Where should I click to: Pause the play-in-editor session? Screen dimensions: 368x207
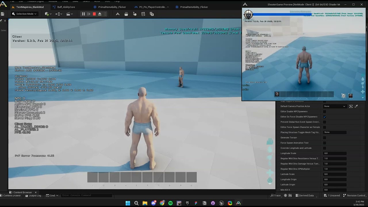pyautogui.click(x=83, y=14)
